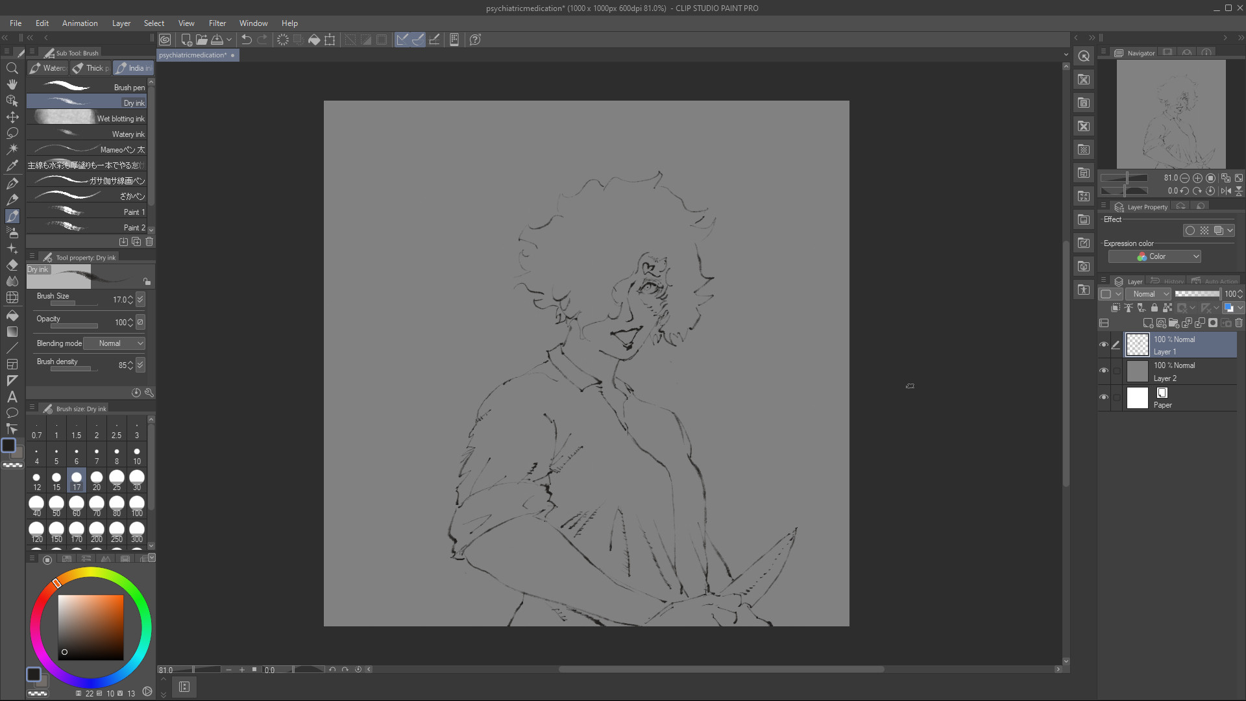
Task: Delete layer using trash icon in Layer panel
Action: click(1239, 323)
